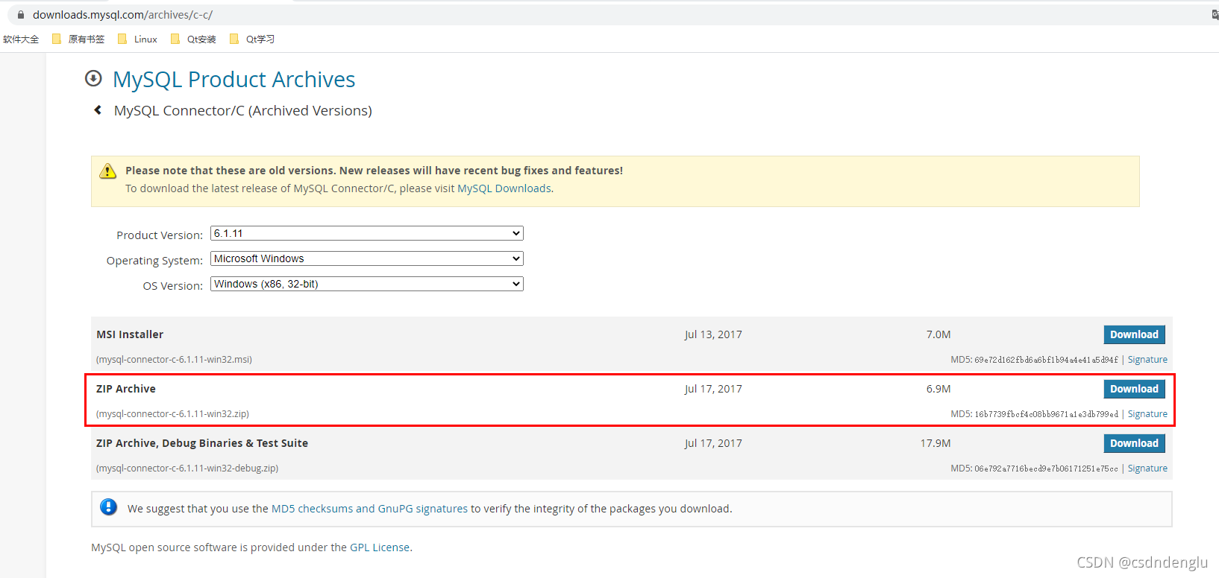Open MD5 checksums and GnuPG signatures link

369,509
